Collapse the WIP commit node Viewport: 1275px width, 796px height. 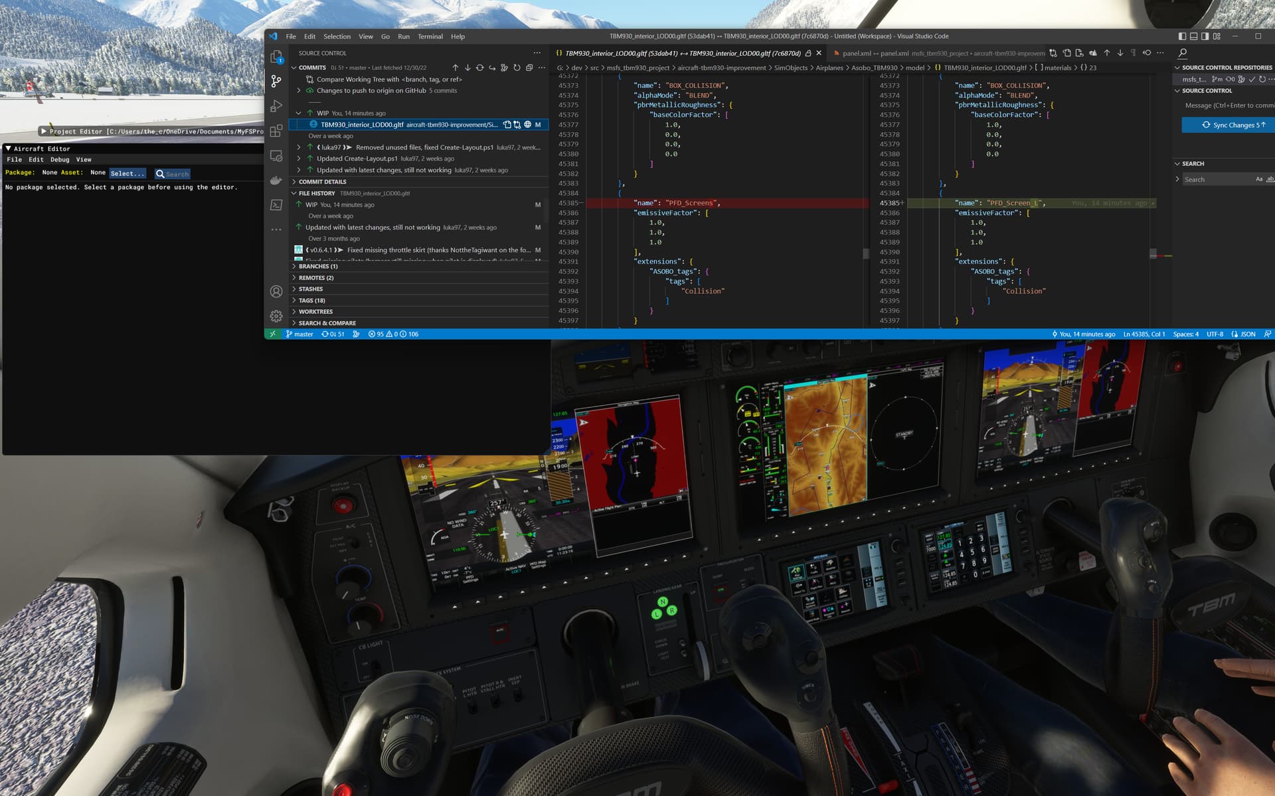299,114
